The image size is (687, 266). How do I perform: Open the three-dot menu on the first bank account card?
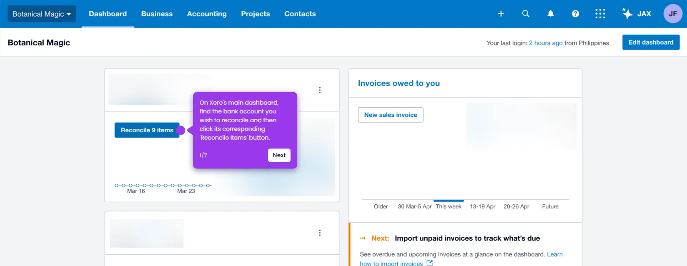click(x=320, y=90)
